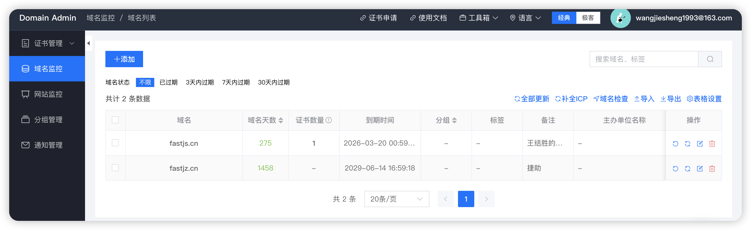Click the refresh icon for fastjz.cn row

(675, 168)
